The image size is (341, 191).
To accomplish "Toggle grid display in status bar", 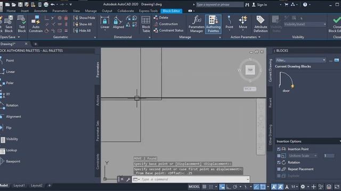I will pyautogui.click(x=204, y=187).
